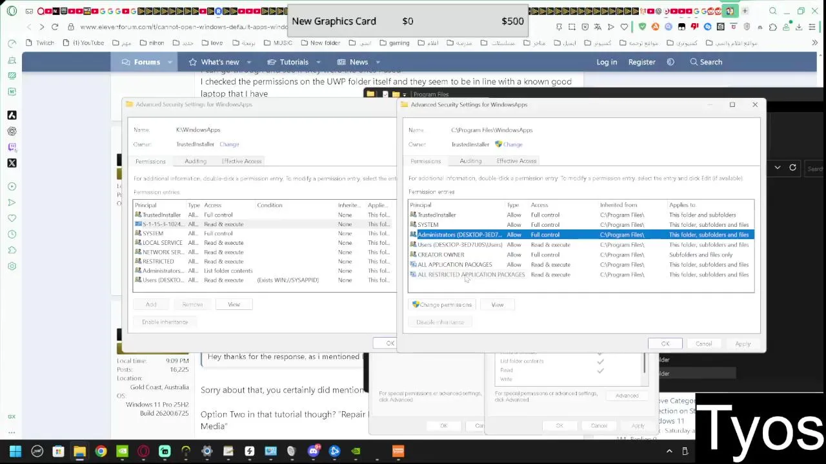Open address dropdown in dark Explorer window
Viewport: 826px width, 464px height.
point(777,168)
